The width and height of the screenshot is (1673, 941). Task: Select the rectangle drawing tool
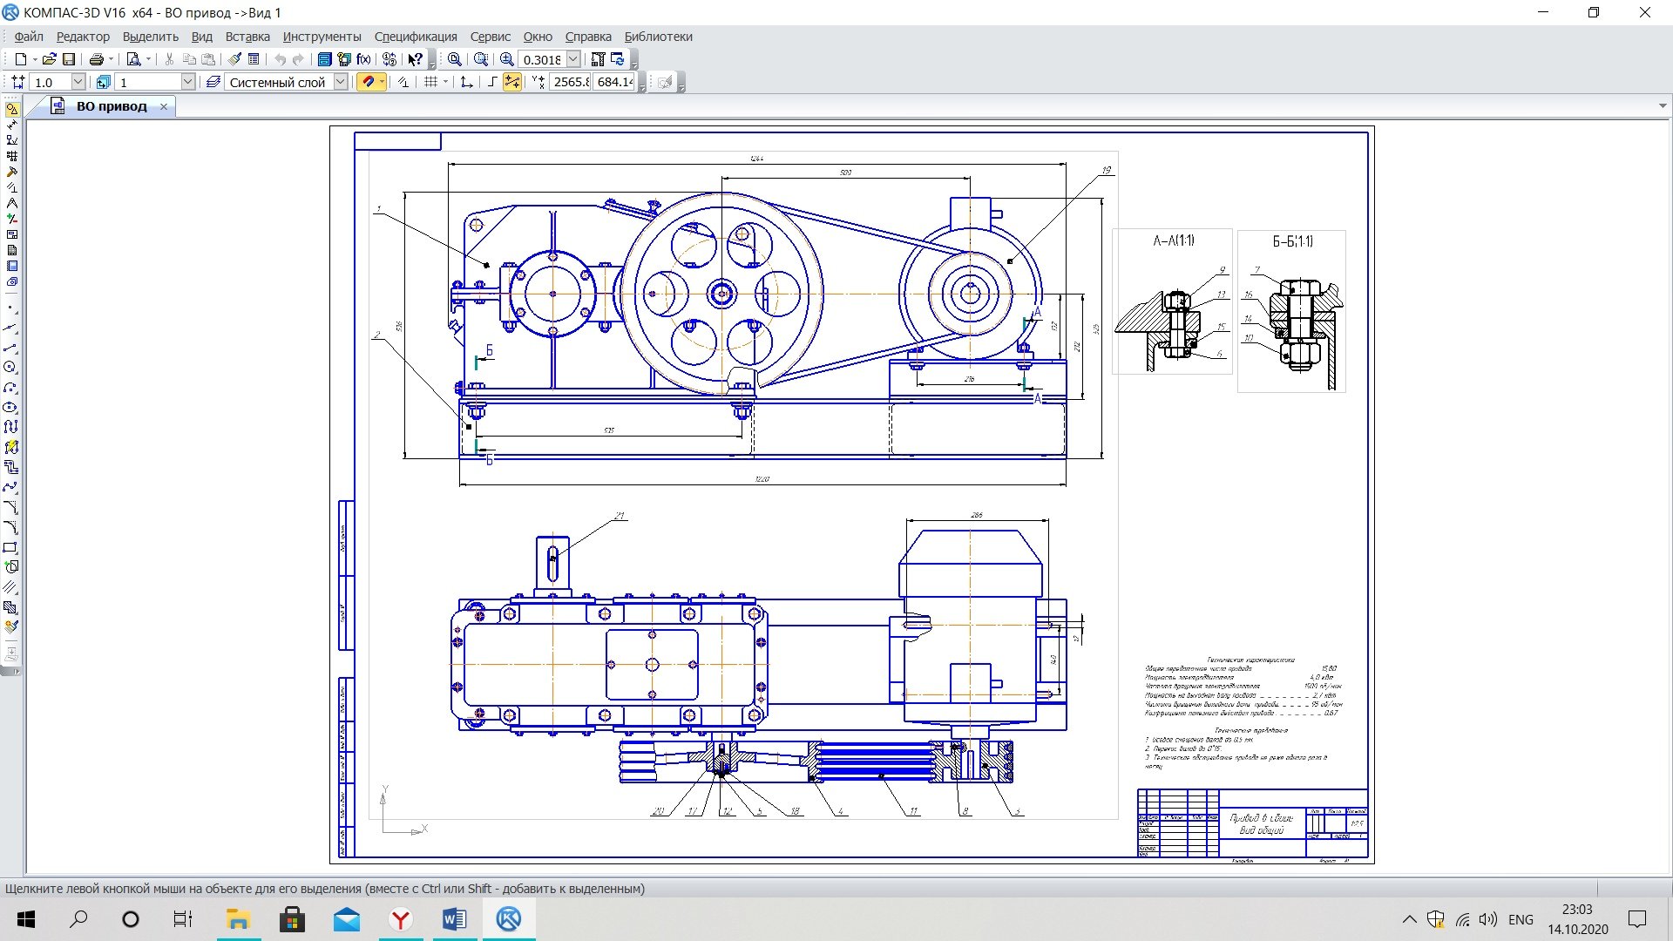pos(10,548)
